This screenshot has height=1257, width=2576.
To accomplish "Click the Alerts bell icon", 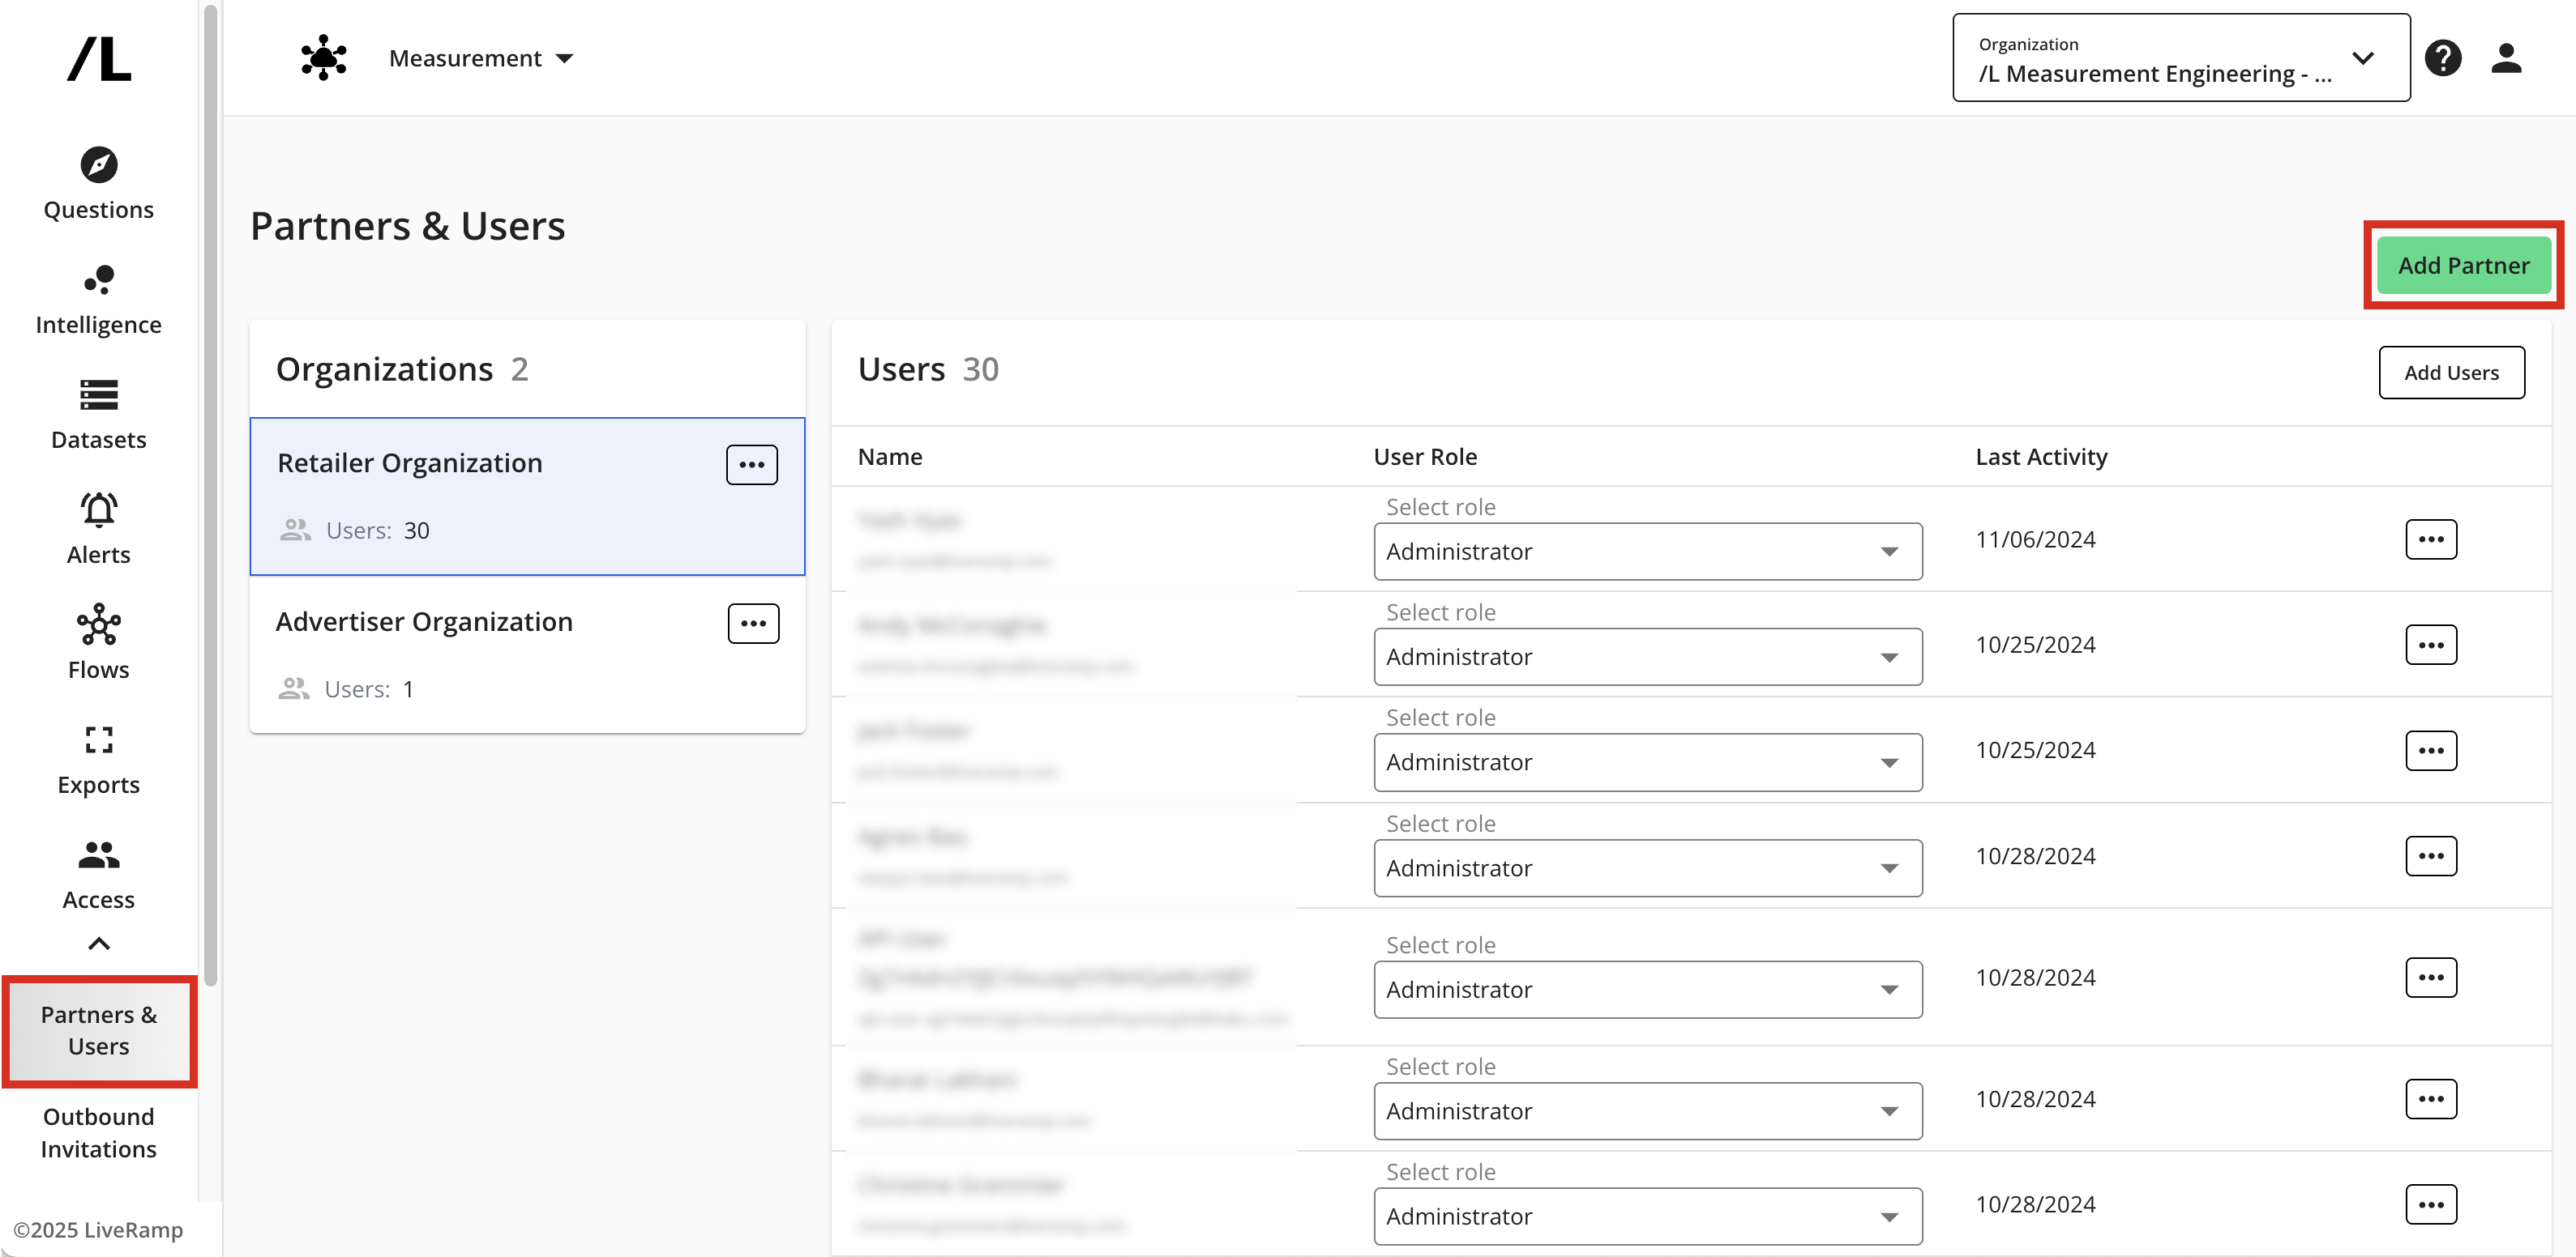I will (x=98, y=510).
